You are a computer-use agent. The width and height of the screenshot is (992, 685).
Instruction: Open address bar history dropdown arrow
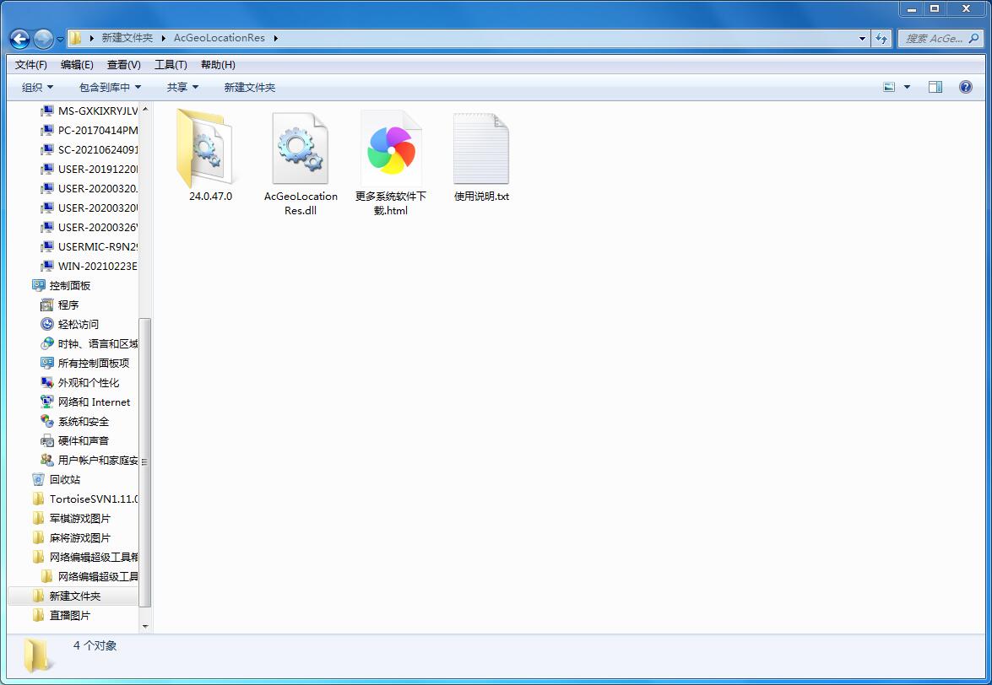[x=862, y=39]
